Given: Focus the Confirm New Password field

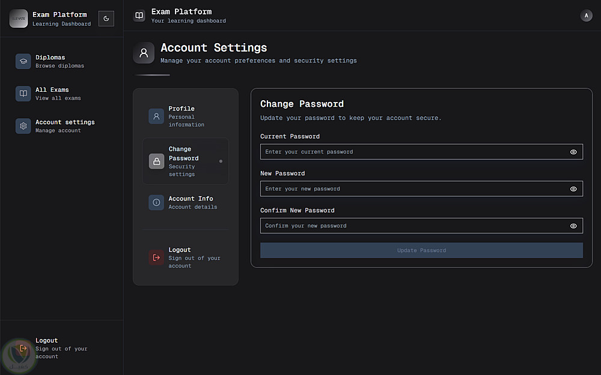Looking at the screenshot, I should (x=413, y=226).
